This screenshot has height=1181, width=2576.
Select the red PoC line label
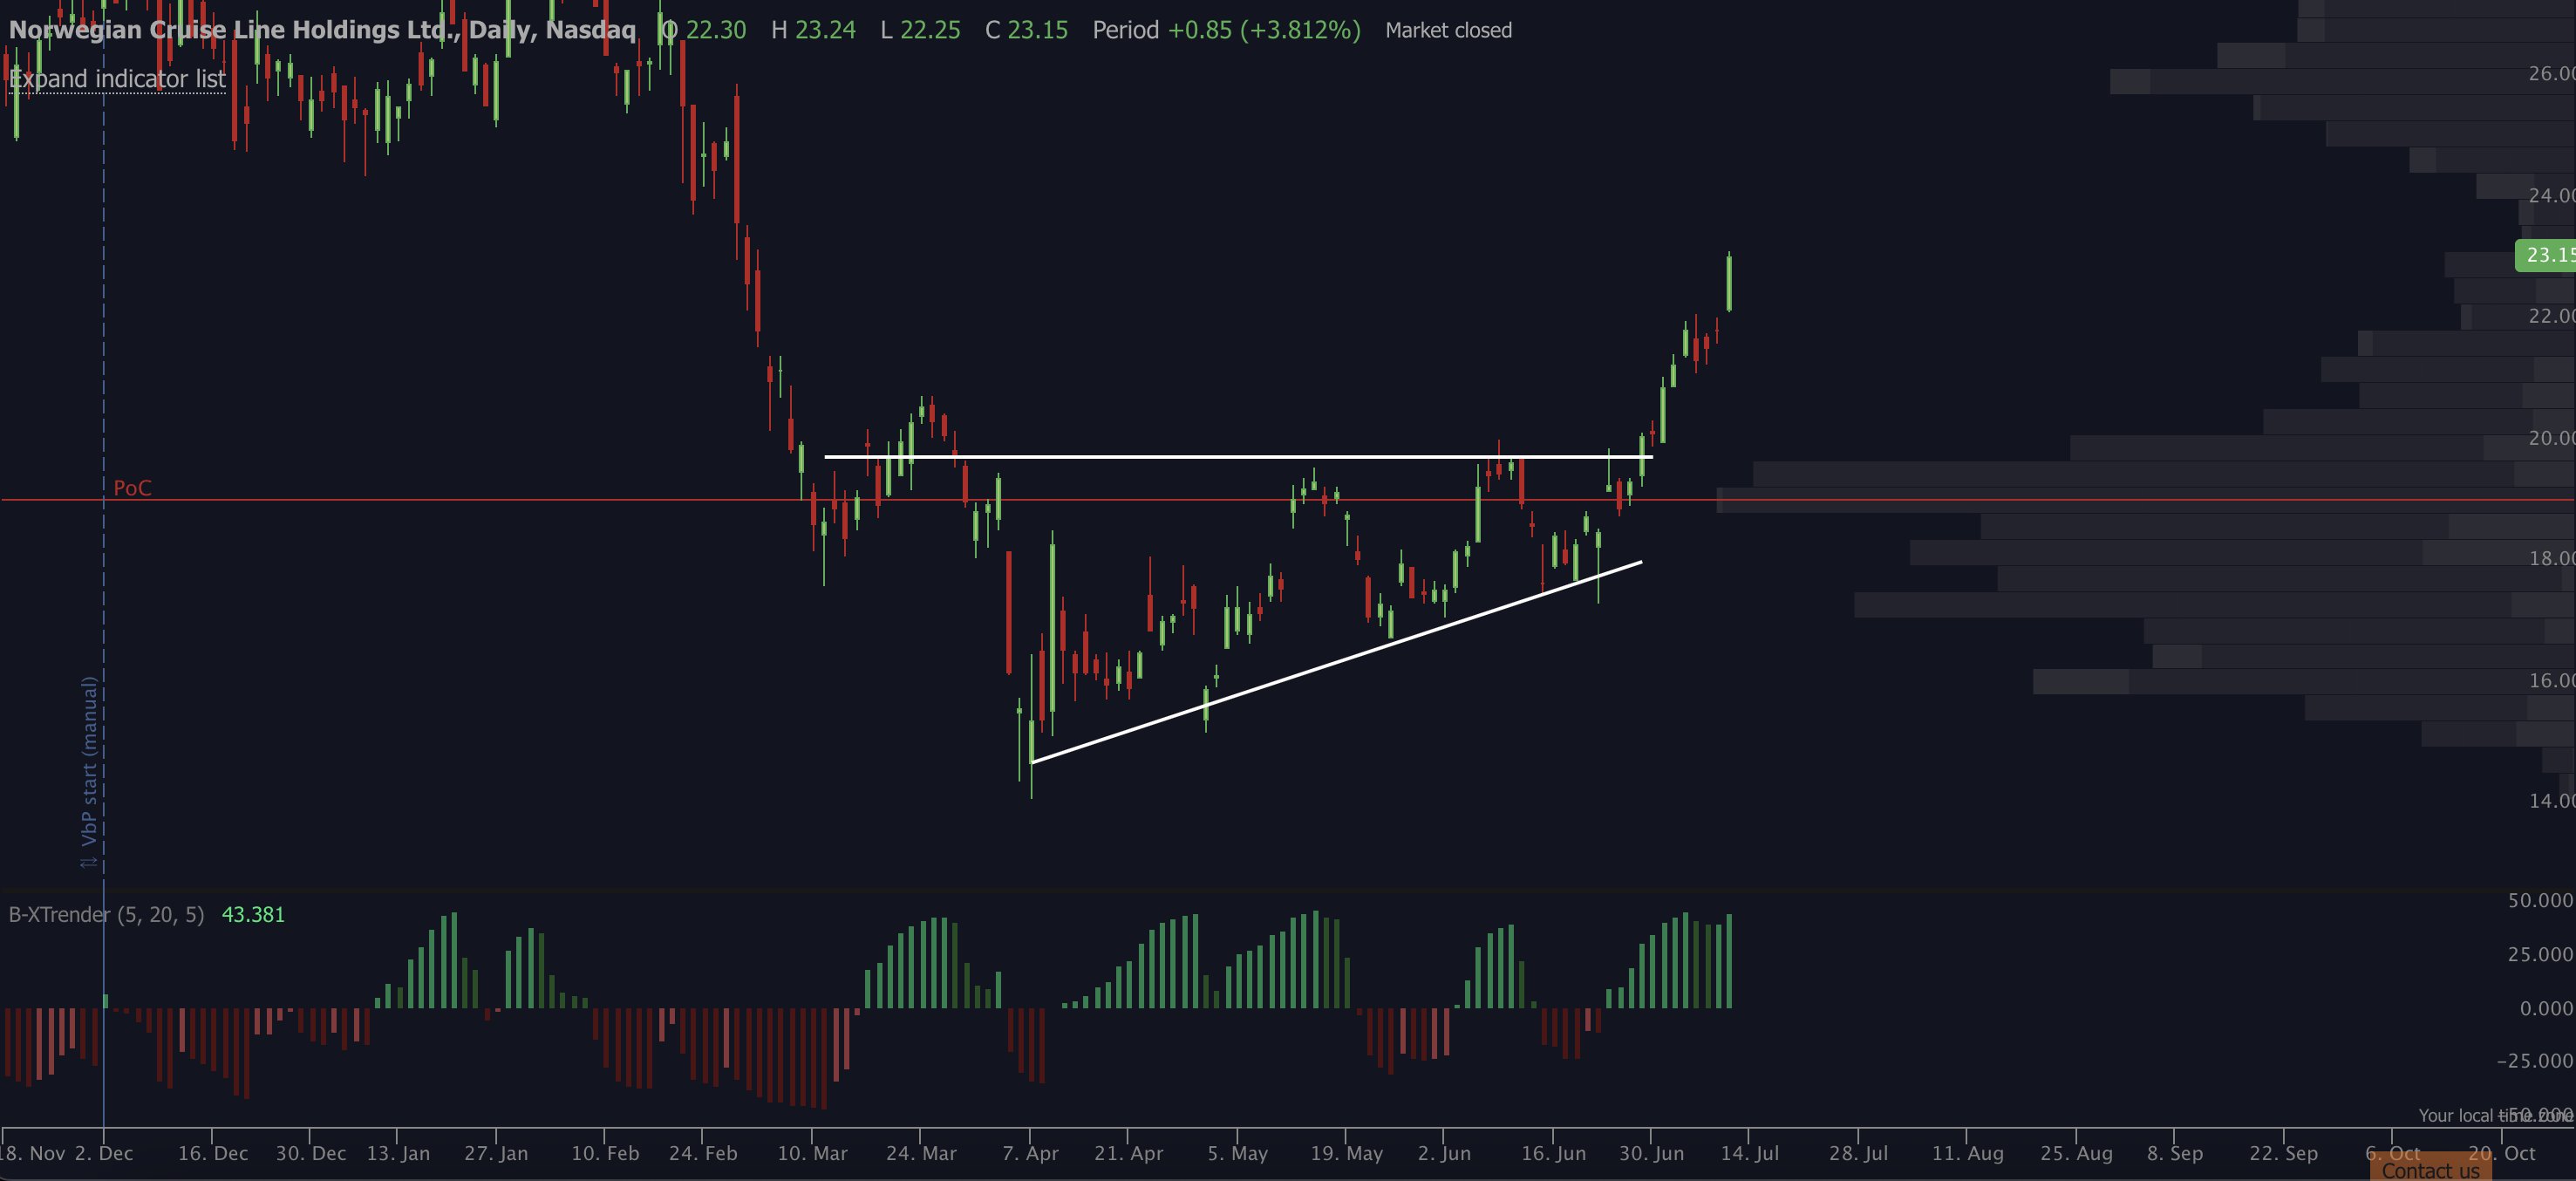[132, 488]
